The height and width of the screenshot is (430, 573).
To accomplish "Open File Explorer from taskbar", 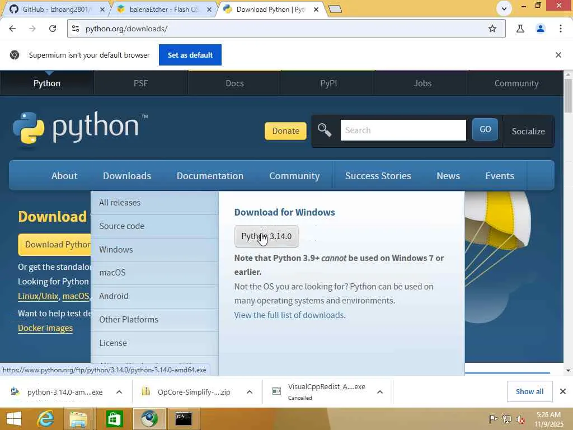I will [78, 419].
